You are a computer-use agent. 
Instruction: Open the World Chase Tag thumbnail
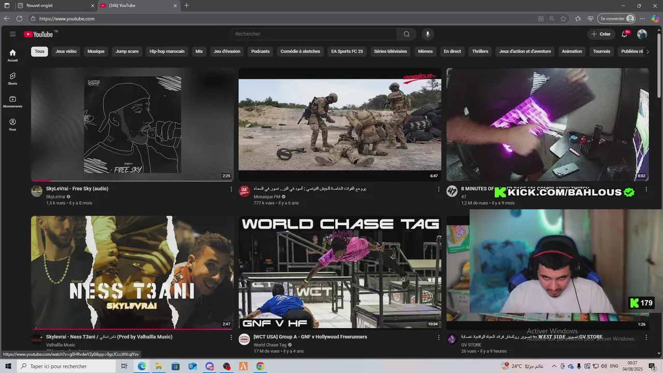(340, 272)
